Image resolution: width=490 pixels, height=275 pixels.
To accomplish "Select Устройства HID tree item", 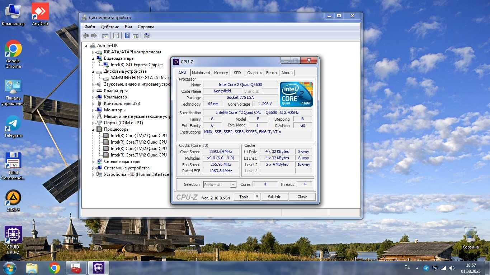I will [136, 174].
